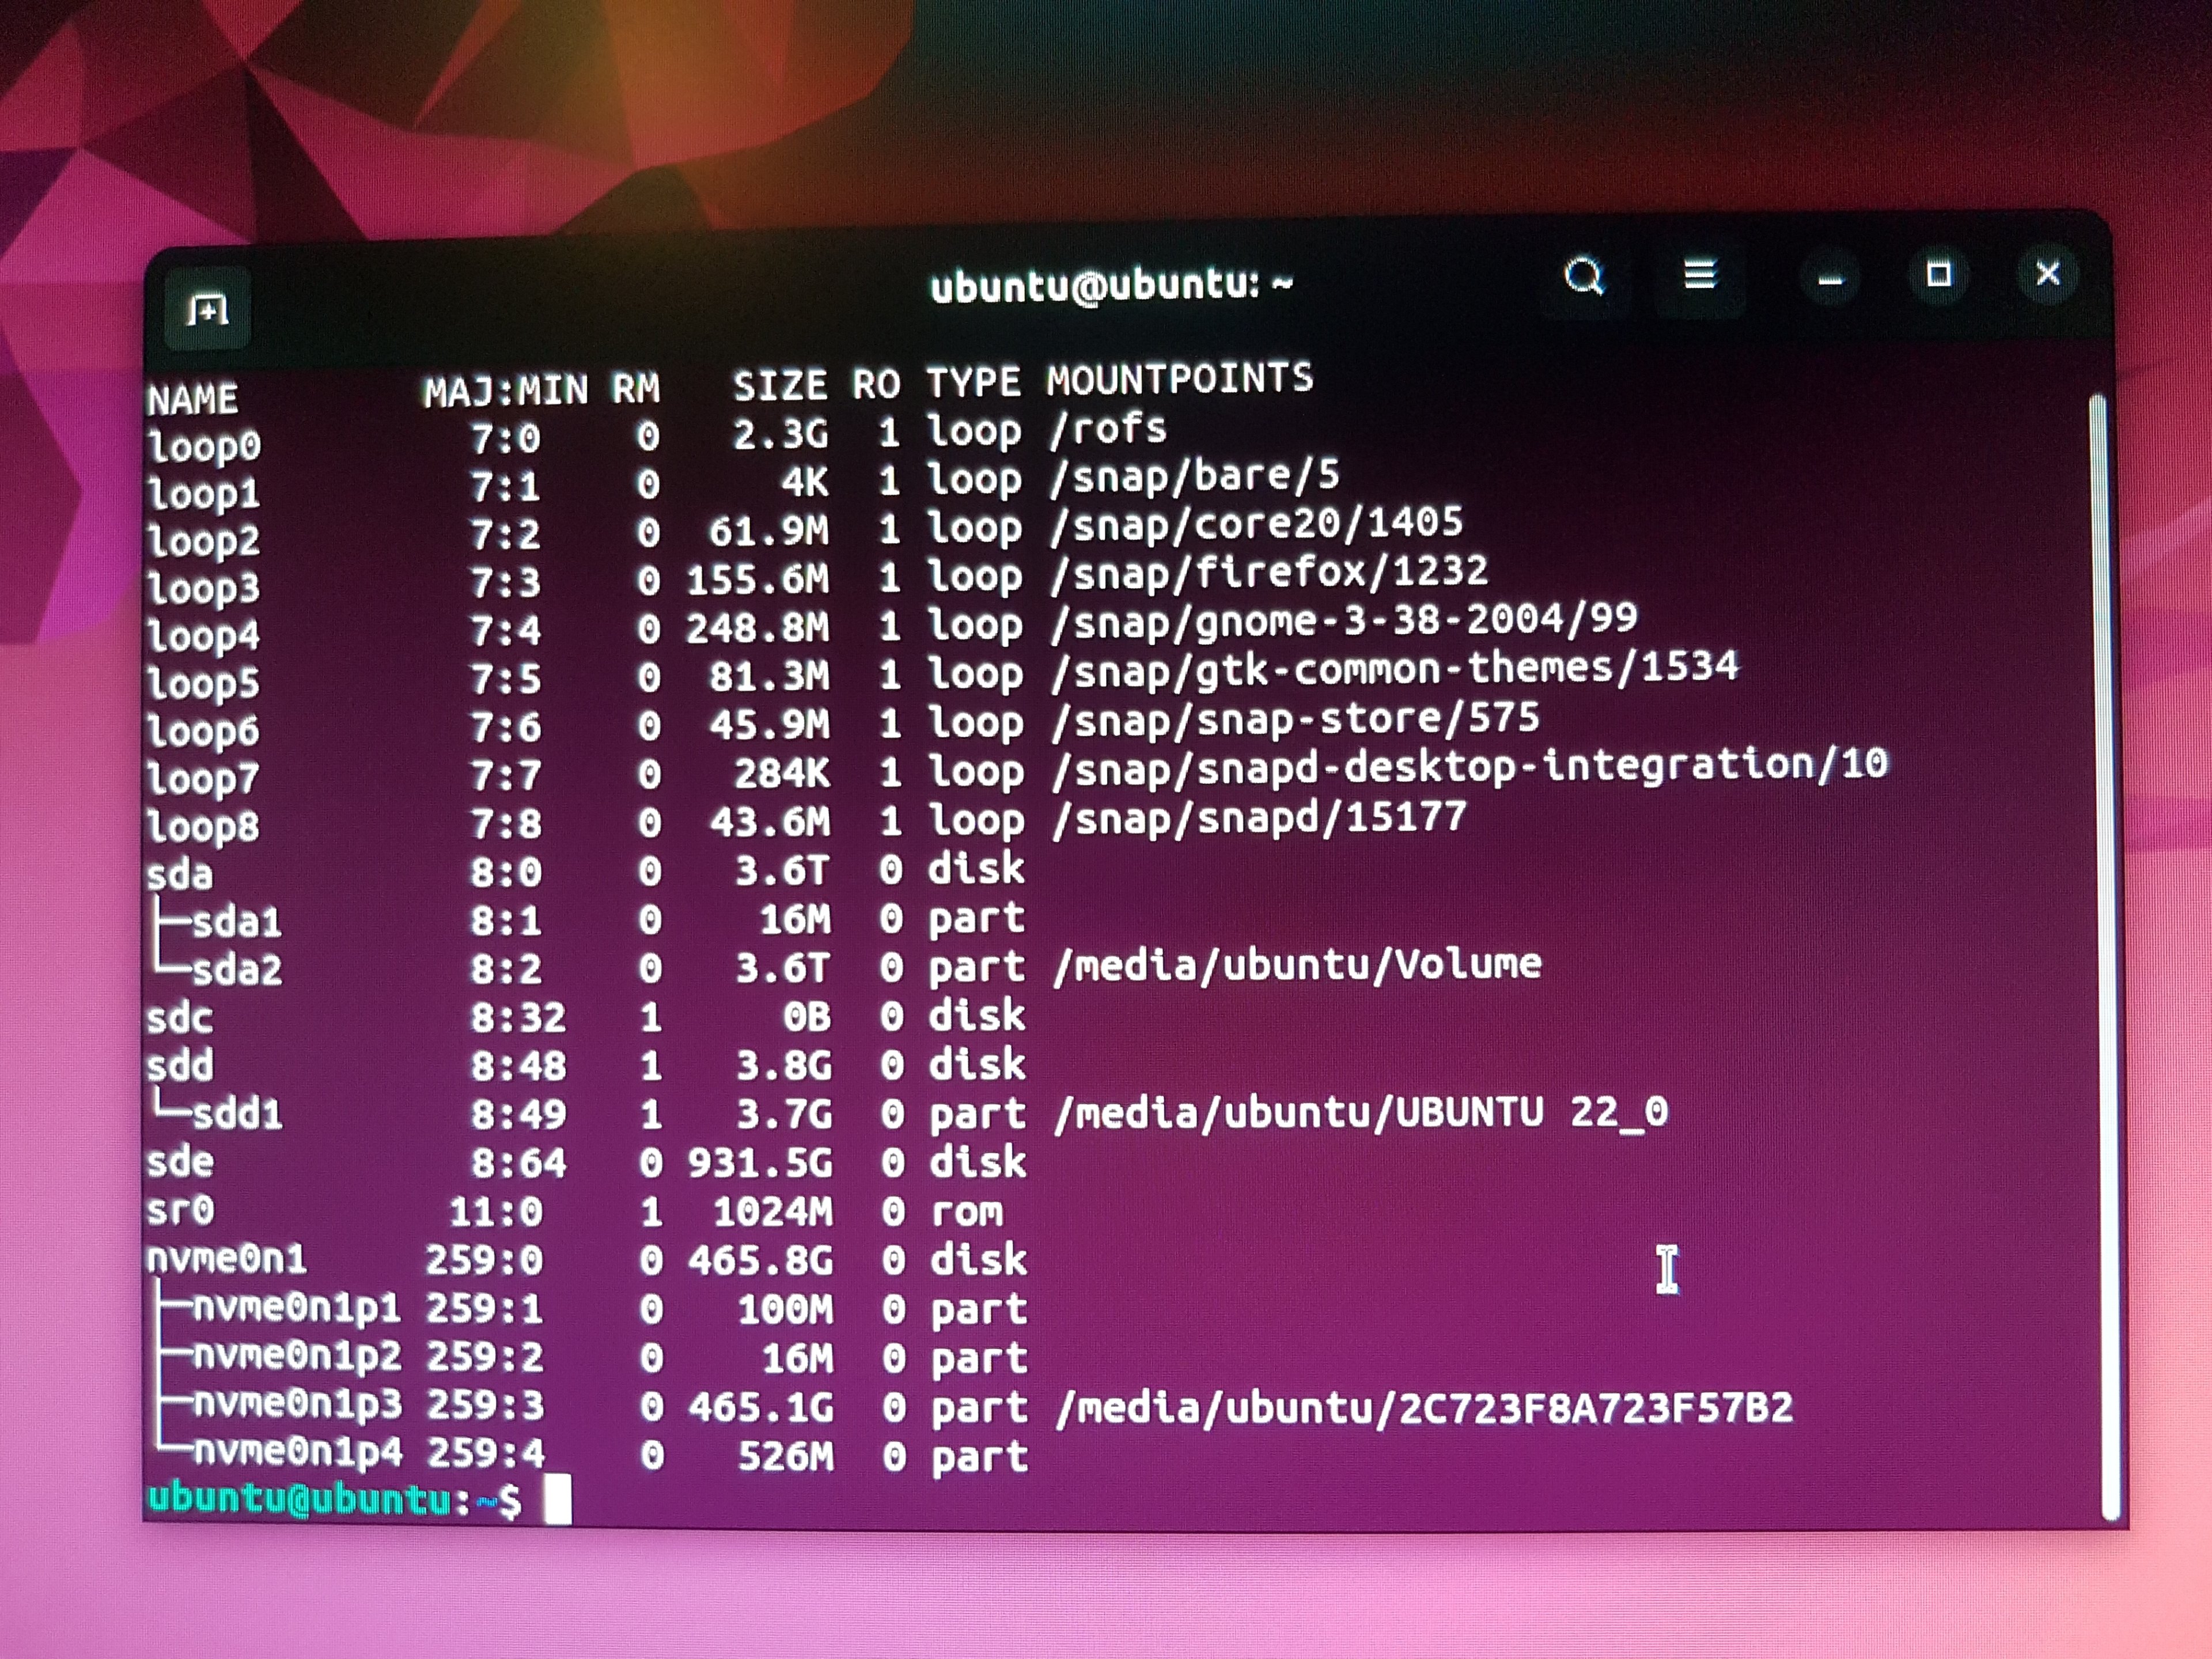Image resolution: width=2212 pixels, height=1659 pixels.
Task: Maximize the terminal window
Action: click(1939, 274)
